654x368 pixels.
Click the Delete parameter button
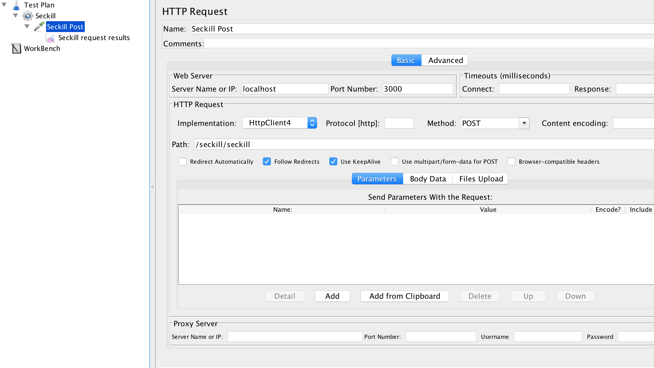coord(480,296)
